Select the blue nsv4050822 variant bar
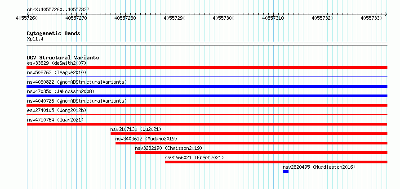 [x=207, y=86]
